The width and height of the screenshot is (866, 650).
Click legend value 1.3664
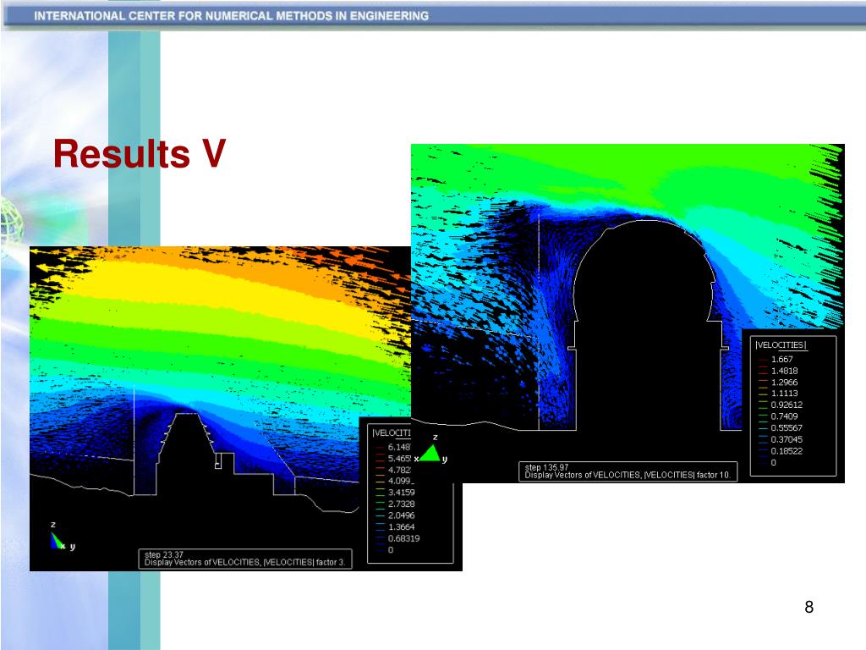401,526
